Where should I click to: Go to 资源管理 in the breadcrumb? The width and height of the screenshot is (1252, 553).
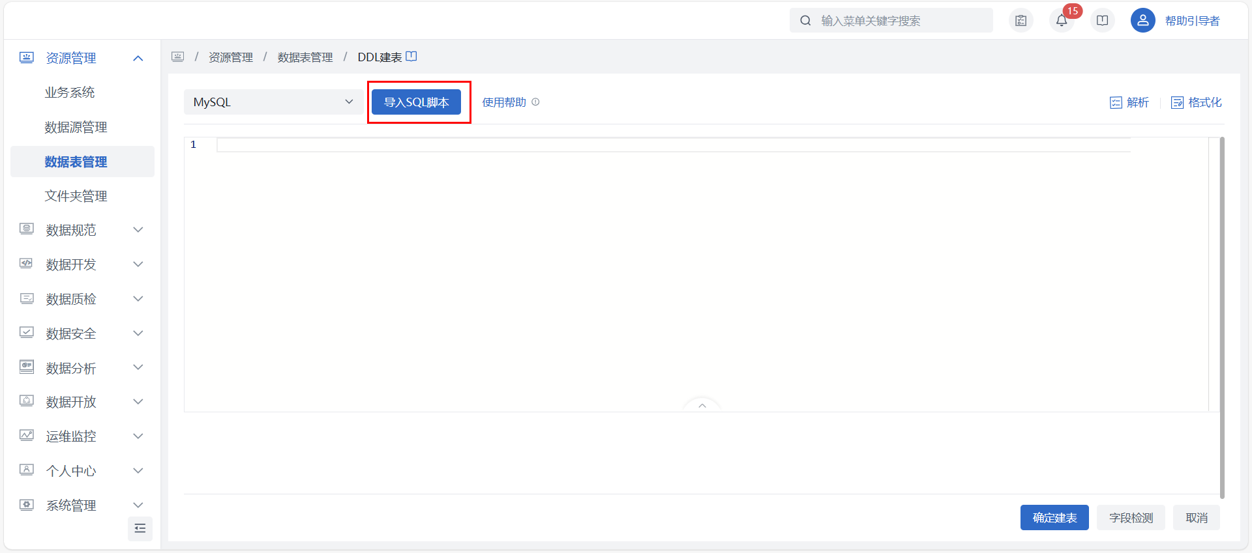231,57
